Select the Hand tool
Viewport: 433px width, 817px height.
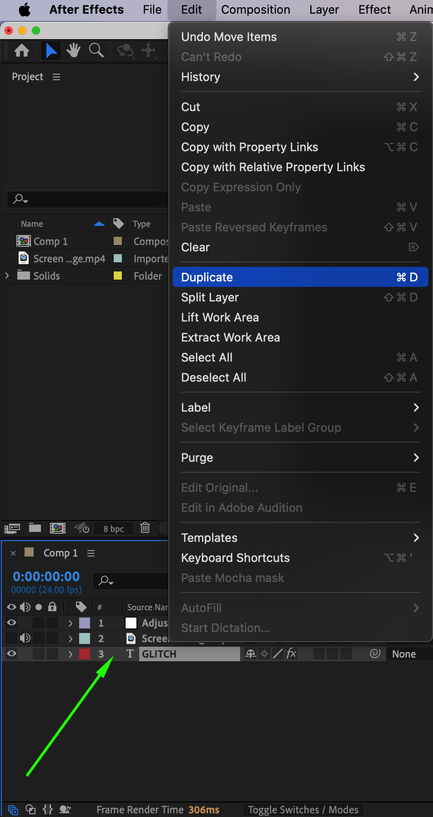coord(73,51)
